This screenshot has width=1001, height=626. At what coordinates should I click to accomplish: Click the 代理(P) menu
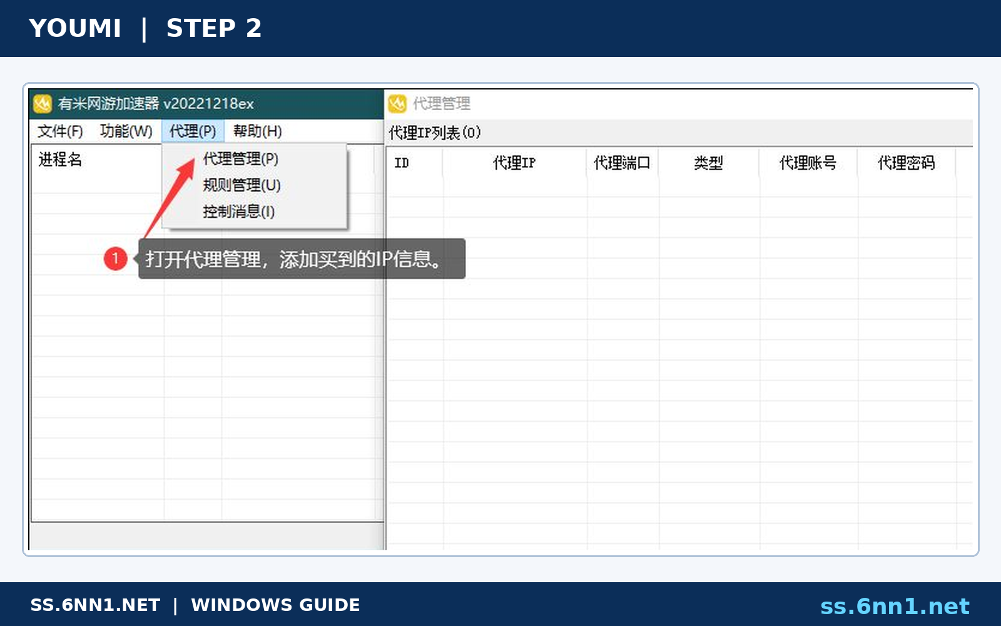pos(193,131)
